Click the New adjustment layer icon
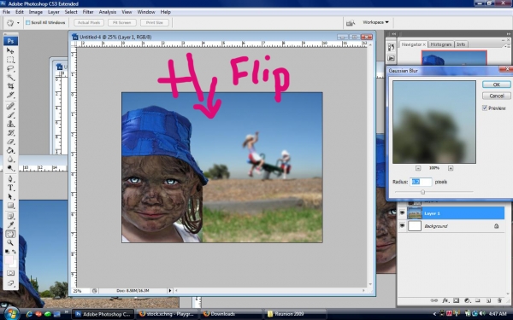 [467, 300]
